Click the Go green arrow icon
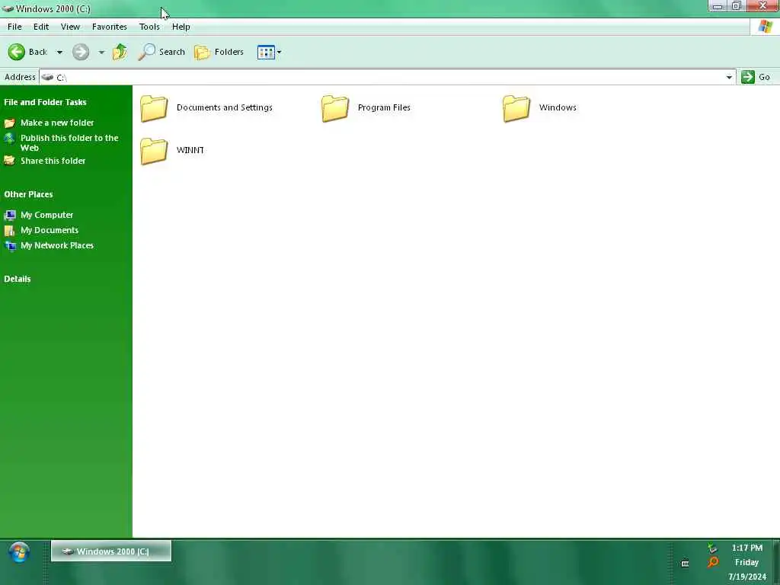This screenshot has width=780, height=585. [x=748, y=77]
